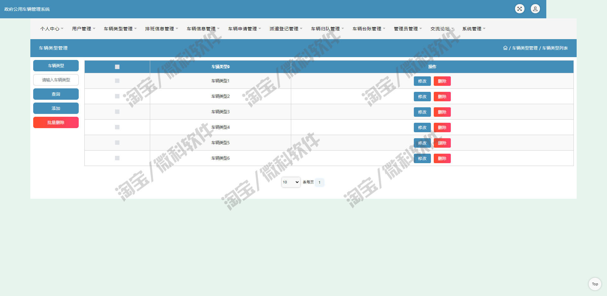Delete 车辆类型2 with 删除 button
607x296 pixels.
pyautogui.click(x=442, y=97)
